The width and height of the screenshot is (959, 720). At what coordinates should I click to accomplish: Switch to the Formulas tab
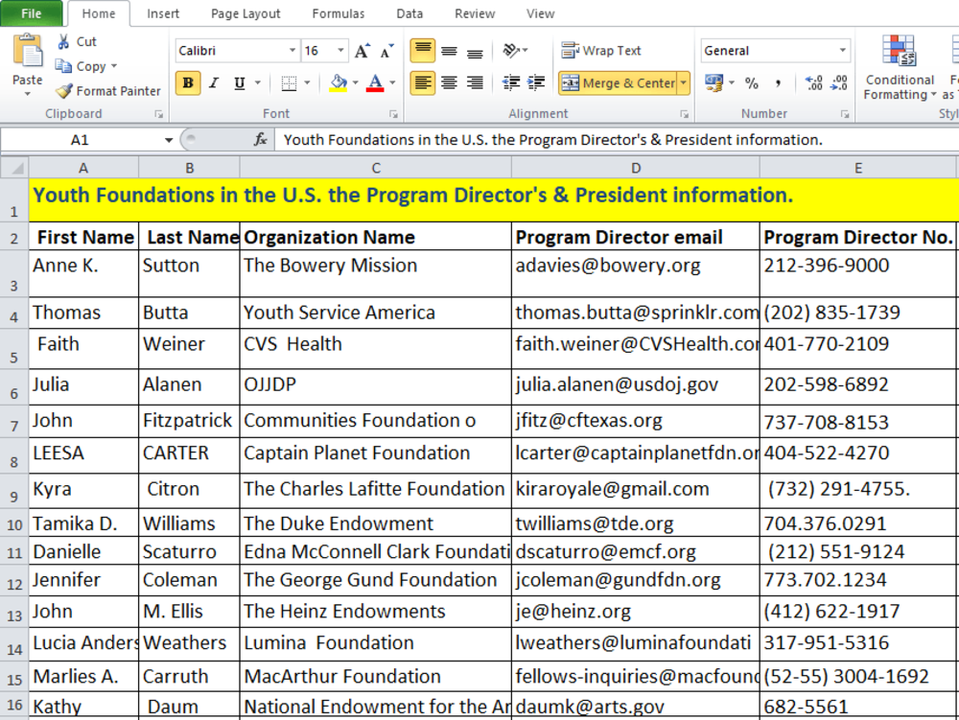(x=339, y=13)
